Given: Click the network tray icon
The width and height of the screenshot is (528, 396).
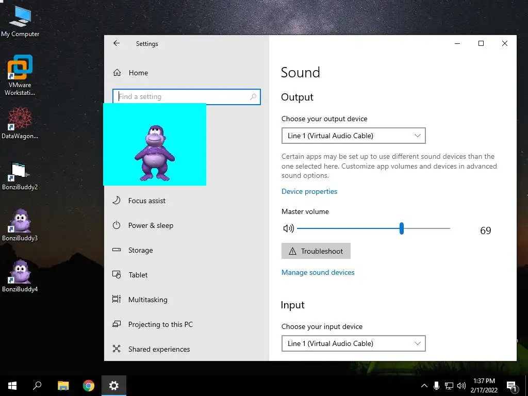Looking at the screenshot, I should pos(449,386).
